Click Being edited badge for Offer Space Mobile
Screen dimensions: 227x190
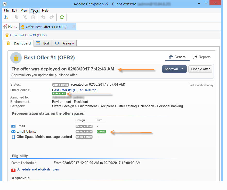coord(84,137)
